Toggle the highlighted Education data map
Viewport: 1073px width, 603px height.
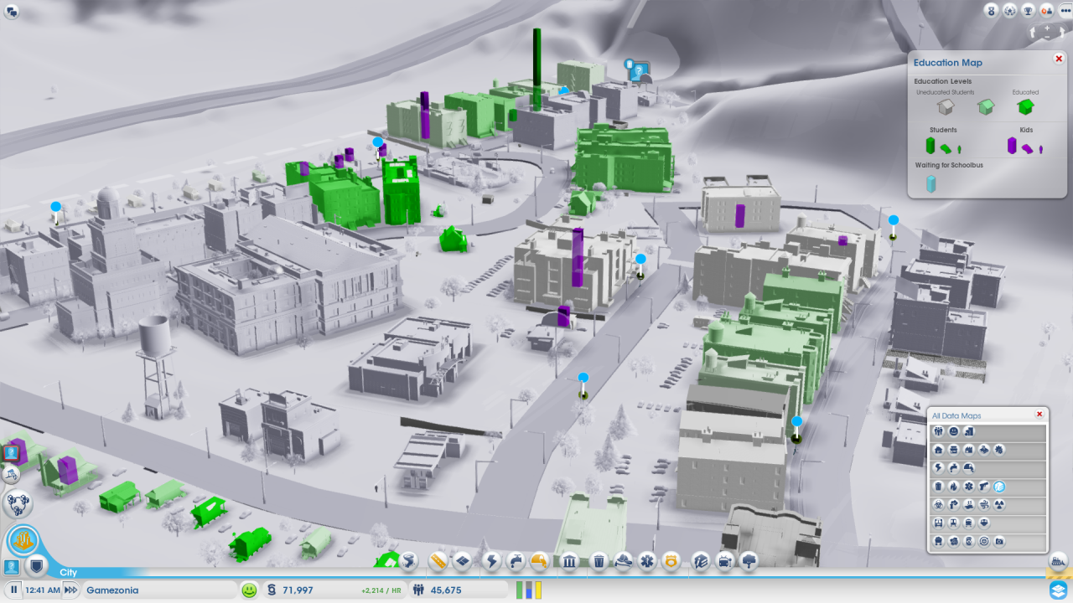tap(999, 487)
